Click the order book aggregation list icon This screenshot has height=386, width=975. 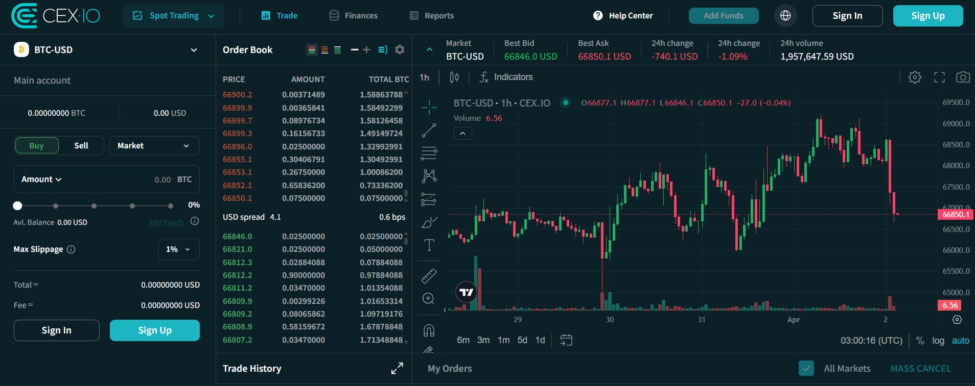click(383, 49)
